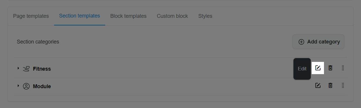Grab the Module row drag handle
The image size is (361, 108).
(x=343, y=86)
